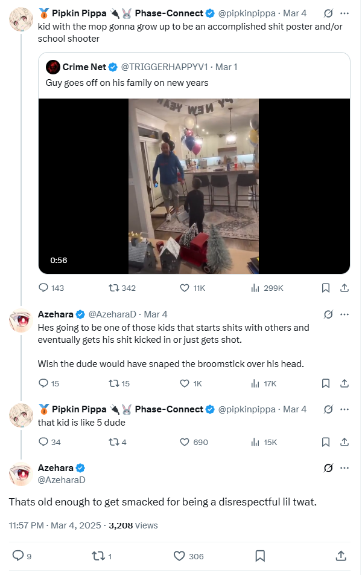Play the quoted Crime Net video

pos(194,186)
